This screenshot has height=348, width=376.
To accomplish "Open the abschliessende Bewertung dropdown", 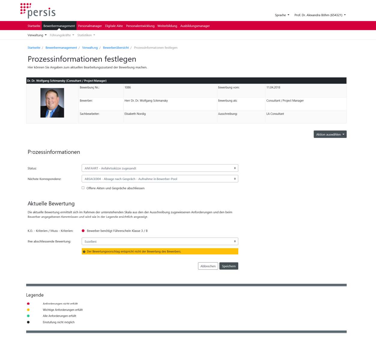I will pyautogui.click(x=160, y=241).
